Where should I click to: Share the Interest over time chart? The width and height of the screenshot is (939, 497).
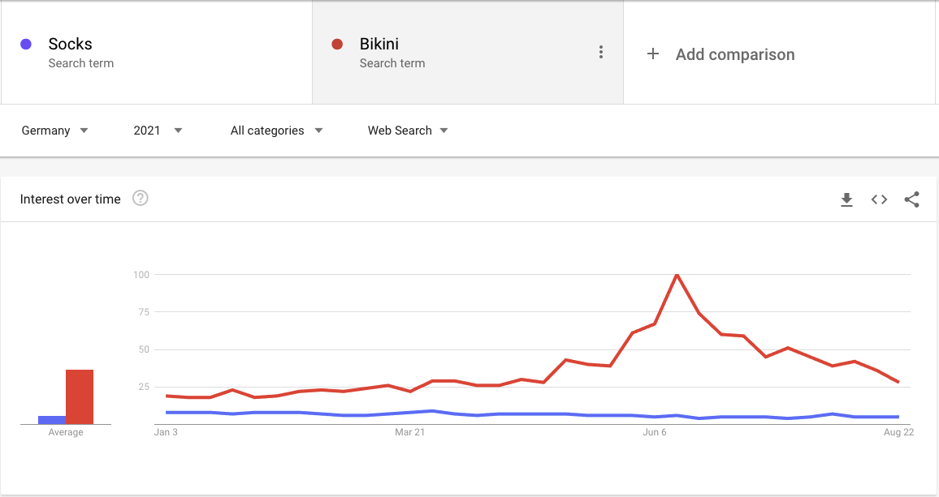coord(911,199)
